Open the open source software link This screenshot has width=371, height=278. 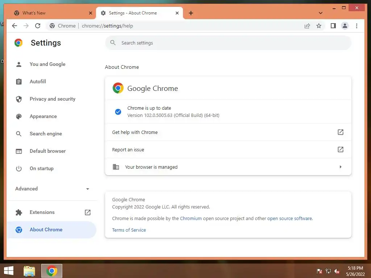point(289,218)
